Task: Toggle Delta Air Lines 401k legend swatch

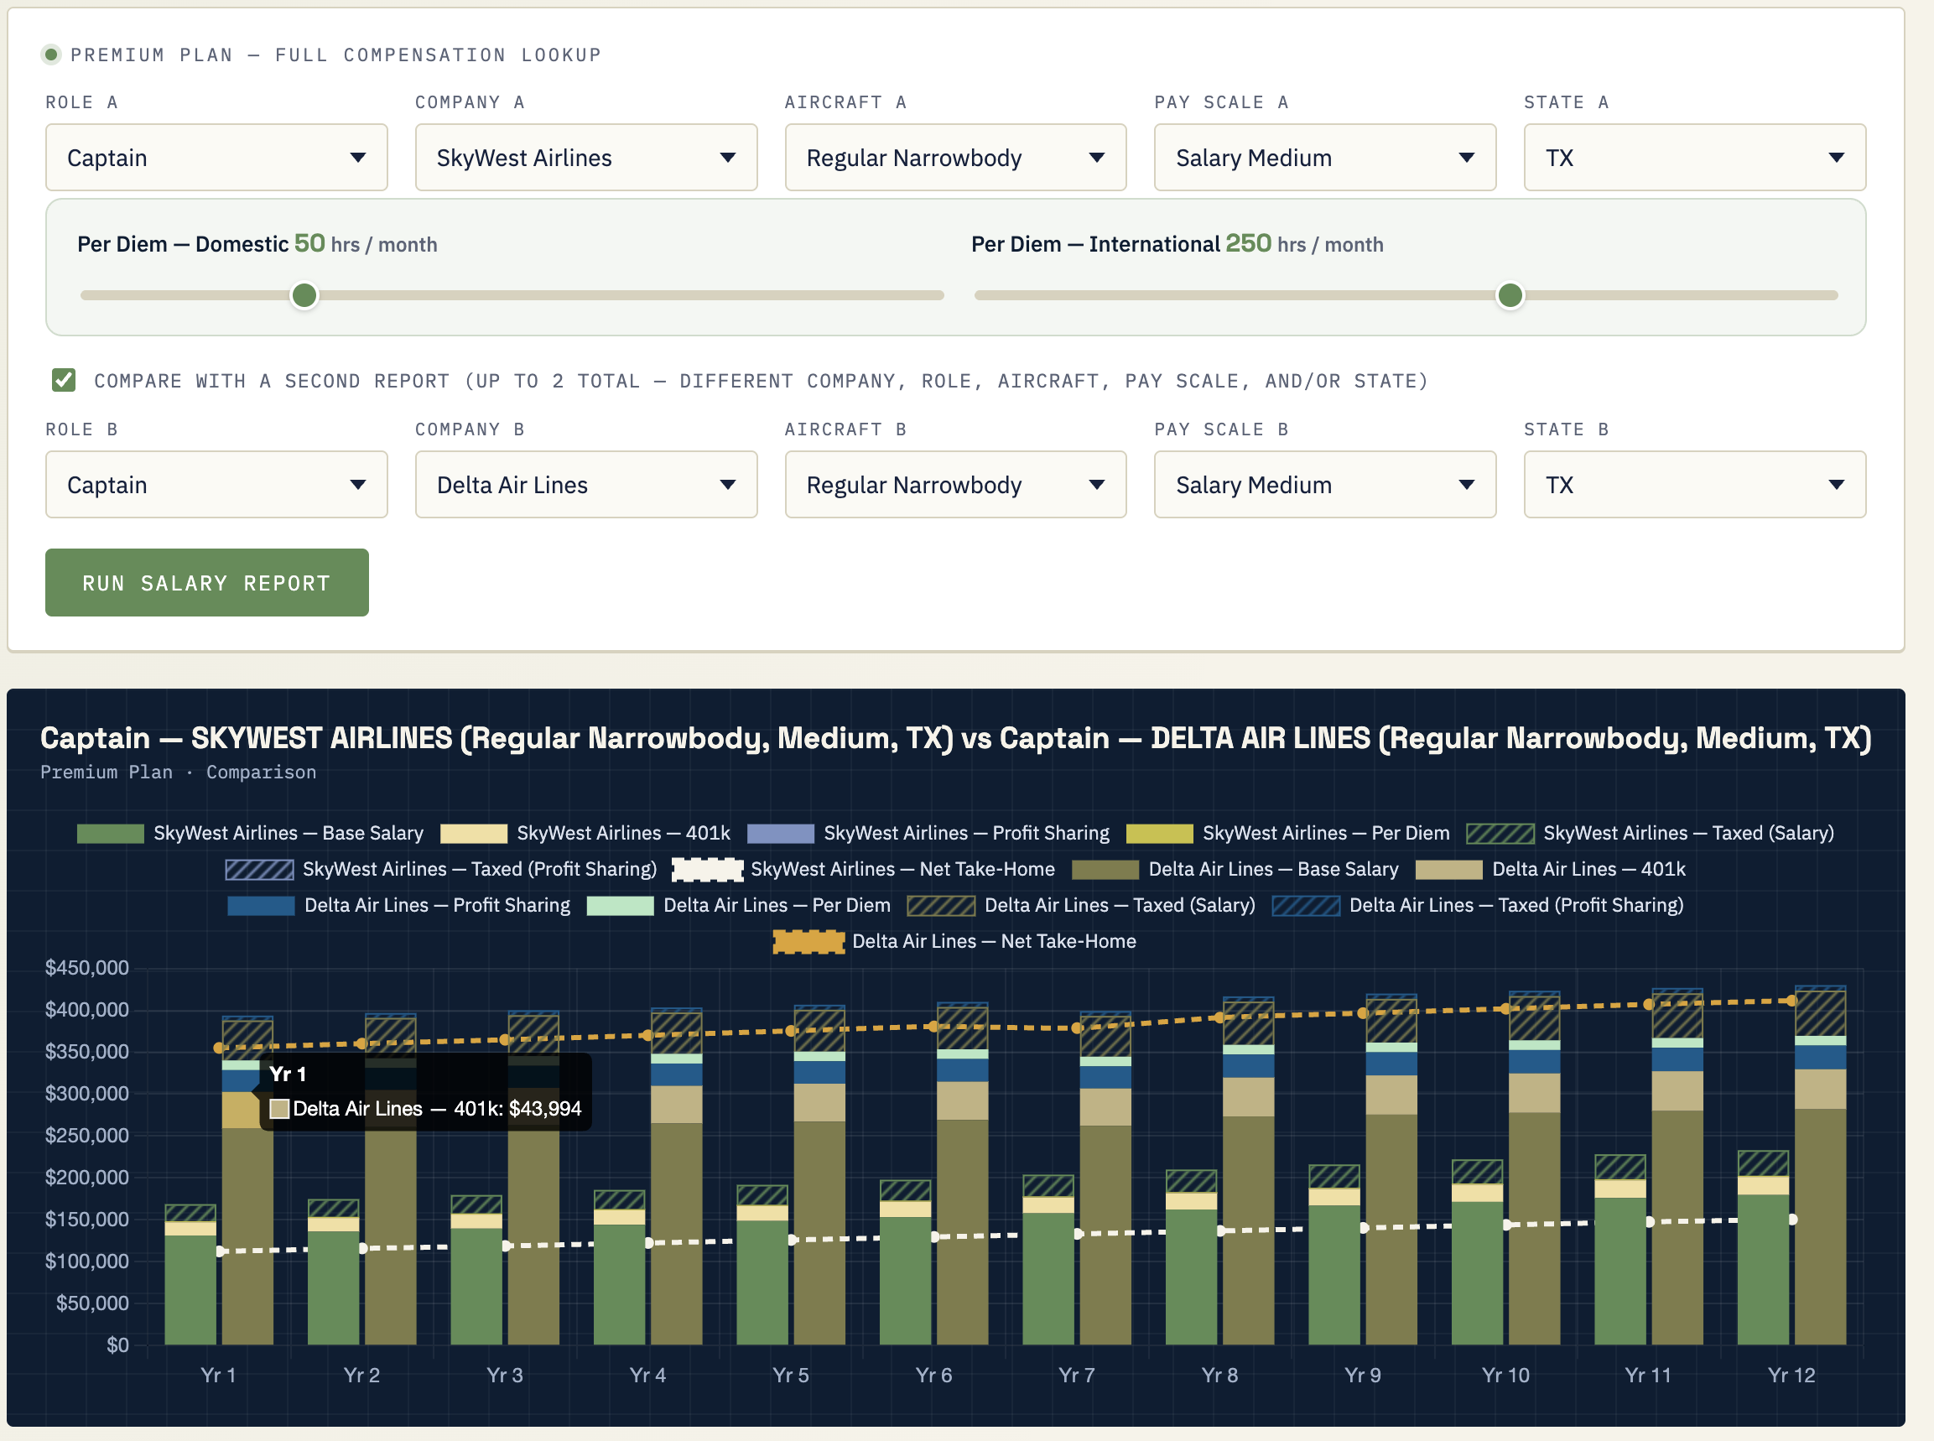Action: tap(1449, 870)
